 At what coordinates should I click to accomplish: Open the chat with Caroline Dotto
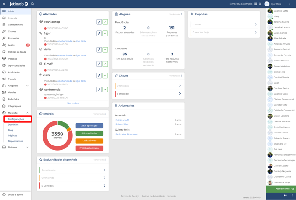[281, 11]
